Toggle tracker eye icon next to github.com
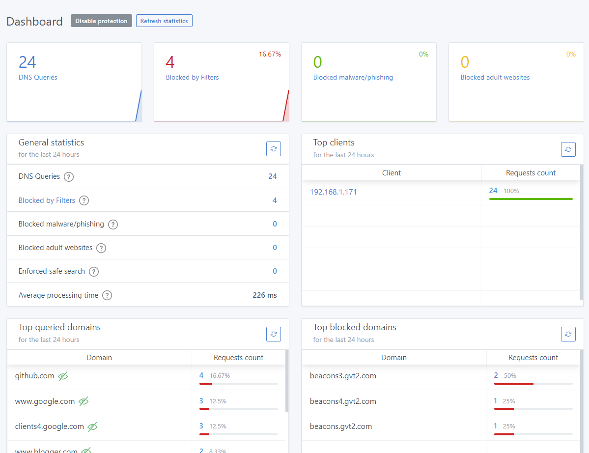The width and height of the screenshot is (589, 453). pyautogui.click(x=63, y=376)
